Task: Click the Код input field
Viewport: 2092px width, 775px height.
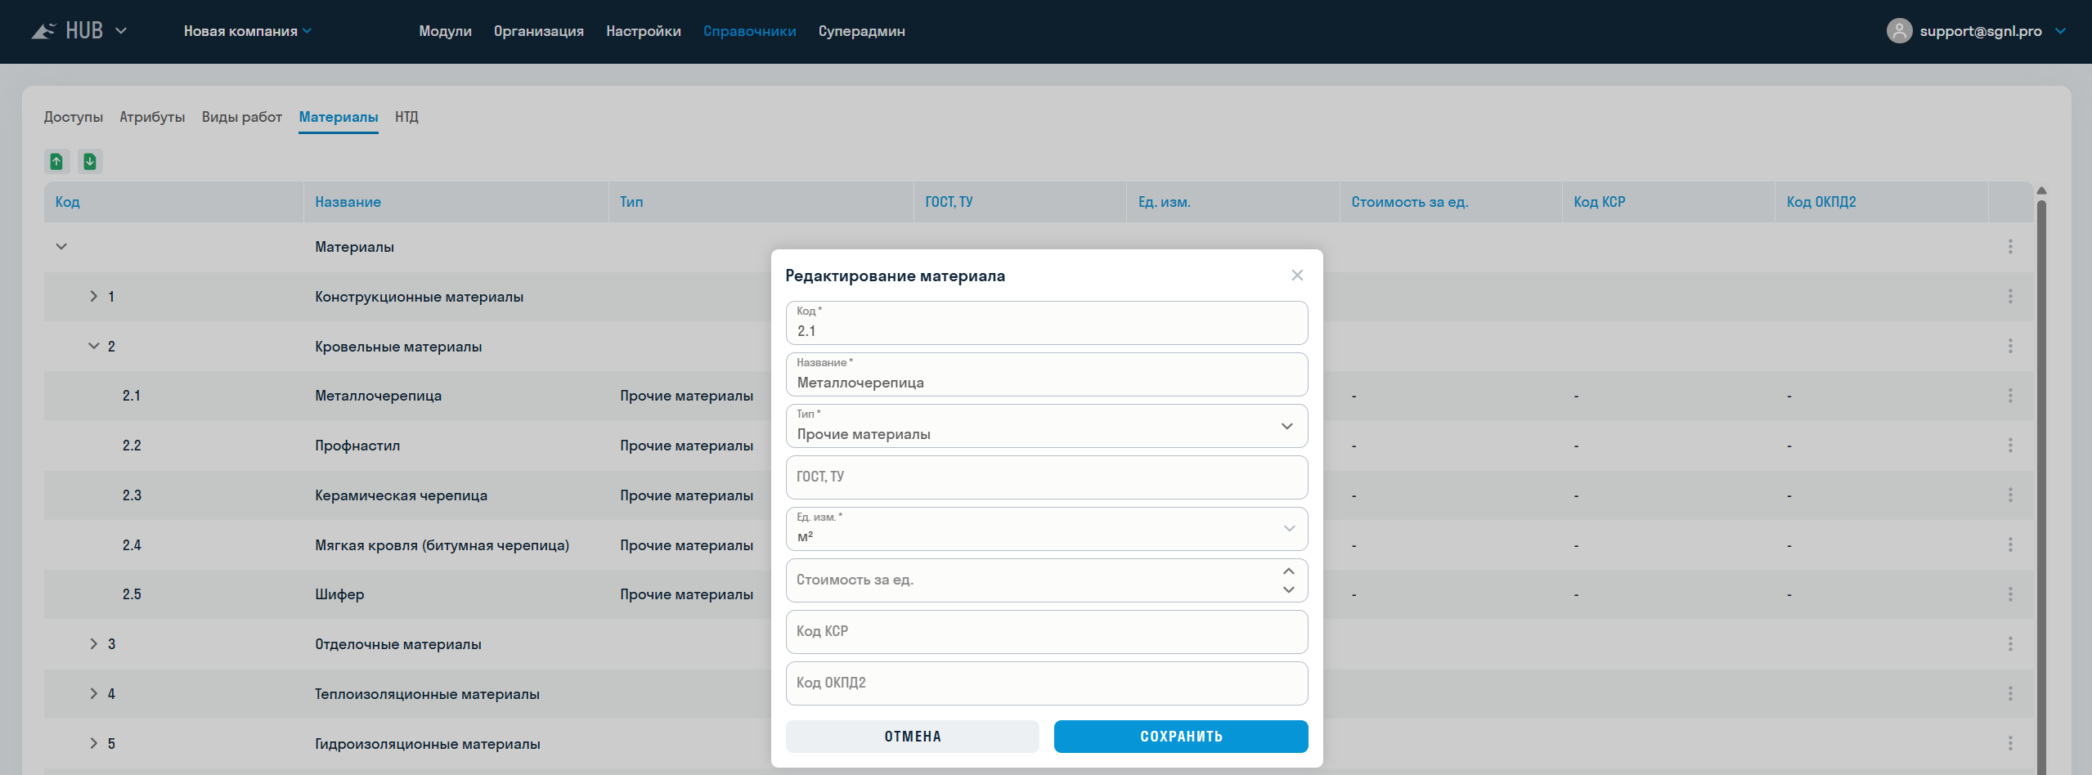Action: coord(1046,323)
